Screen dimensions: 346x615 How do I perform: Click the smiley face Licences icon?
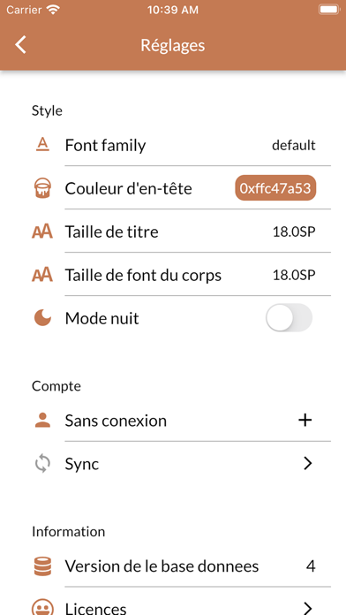point(42,607)
